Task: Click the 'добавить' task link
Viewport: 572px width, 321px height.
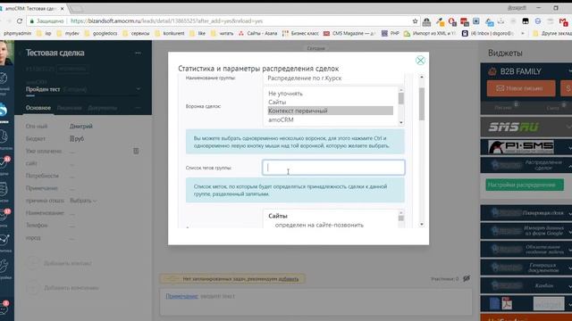Action: [x=288, y=279]
